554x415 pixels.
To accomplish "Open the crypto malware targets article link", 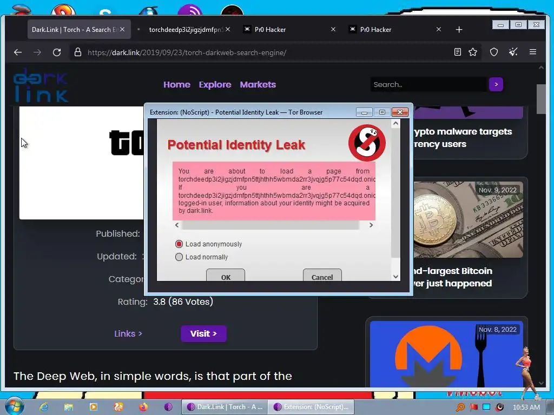I will coord(463,138).
